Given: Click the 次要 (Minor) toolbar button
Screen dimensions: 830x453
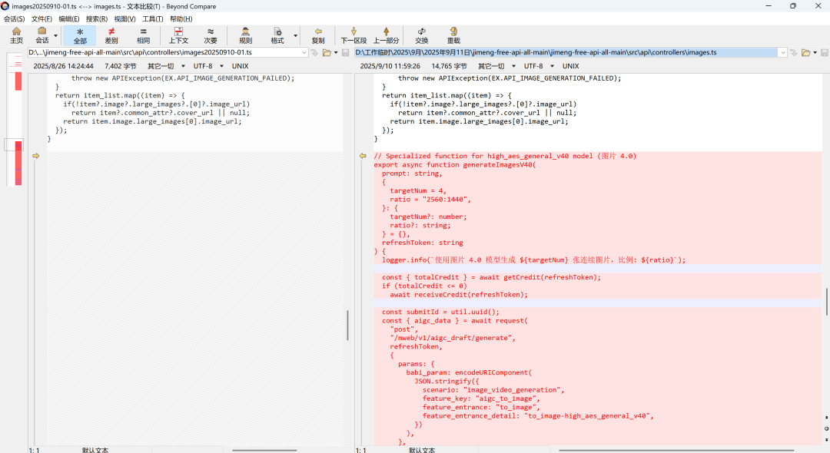Looking at the screenshot, I should coord(211,35).
